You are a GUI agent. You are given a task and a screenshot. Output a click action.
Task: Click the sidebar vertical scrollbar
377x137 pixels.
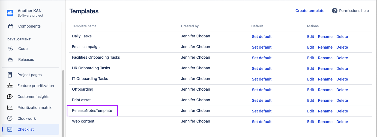[64, 104]
